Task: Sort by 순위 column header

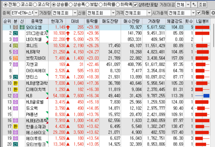Action: 7,21
